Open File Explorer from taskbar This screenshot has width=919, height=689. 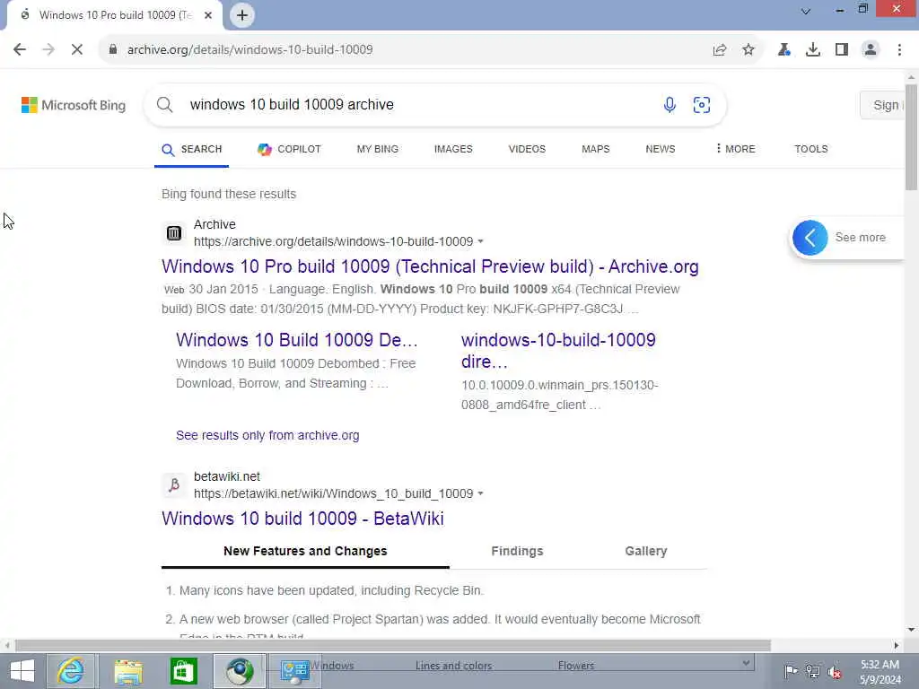click(127, 671)
